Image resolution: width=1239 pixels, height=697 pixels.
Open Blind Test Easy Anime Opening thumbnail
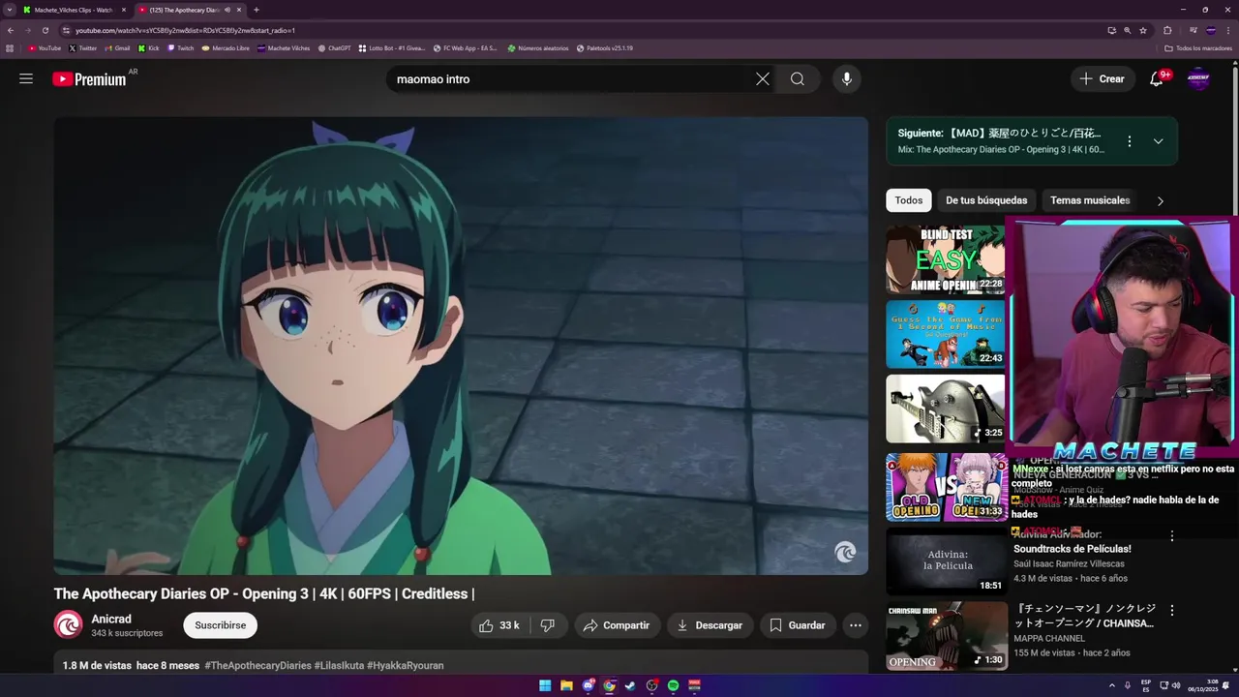pyautogui.click(x=946, y=259)
